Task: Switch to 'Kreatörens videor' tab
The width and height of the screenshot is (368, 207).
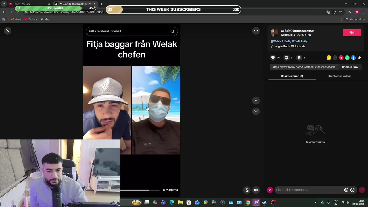Action: (x=340, y=76)
